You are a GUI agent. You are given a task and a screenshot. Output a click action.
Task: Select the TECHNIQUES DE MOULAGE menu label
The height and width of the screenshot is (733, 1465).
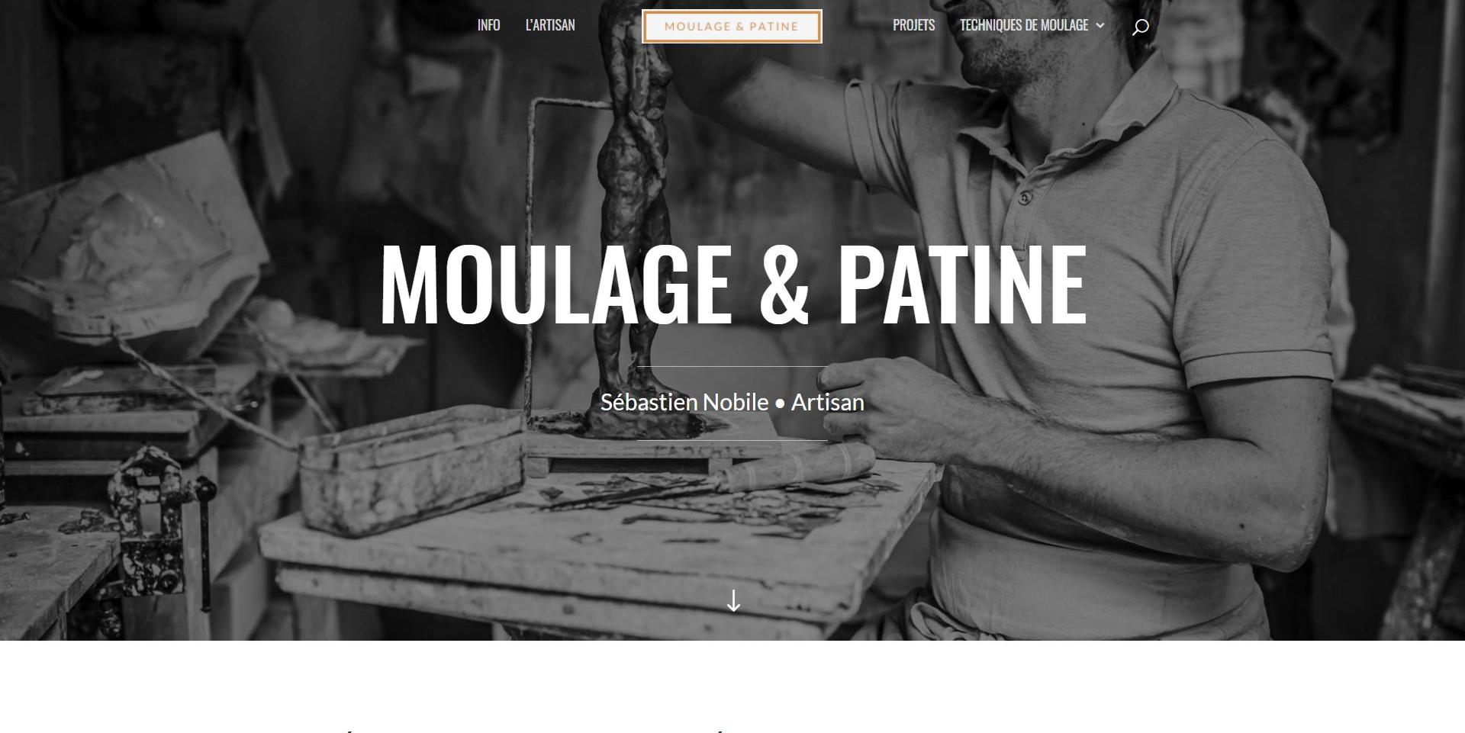1024,25
